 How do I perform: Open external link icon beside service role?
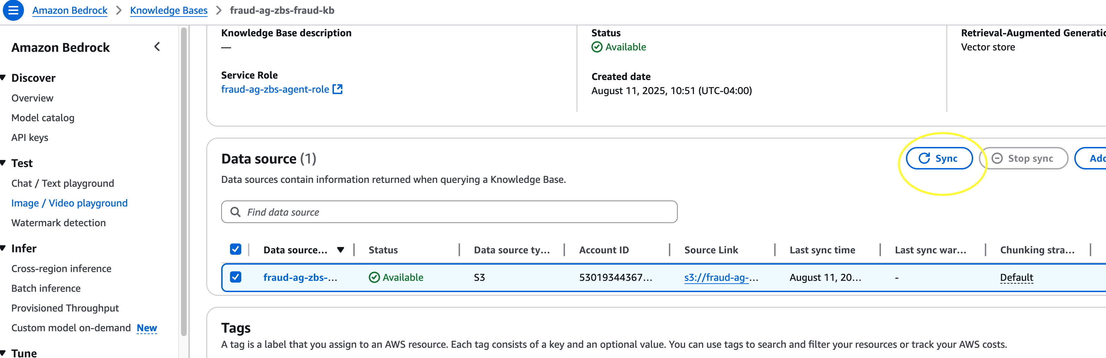coord(338,89)
